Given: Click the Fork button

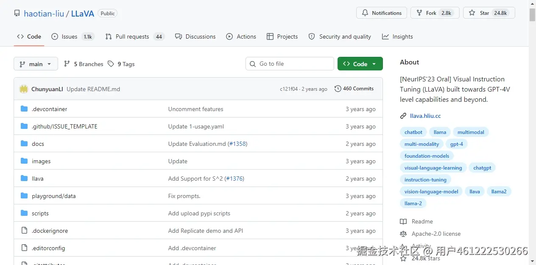Looking at the screenshot, I should (x=435, y=13).
